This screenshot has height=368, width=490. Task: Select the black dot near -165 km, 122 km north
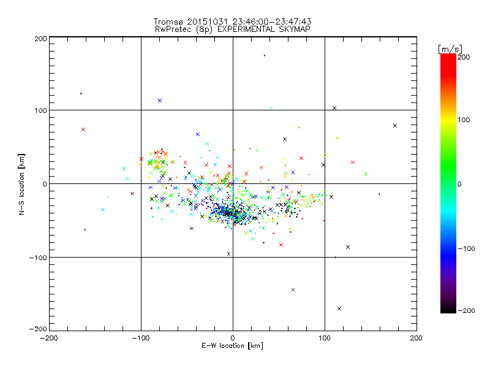(81, 94)
